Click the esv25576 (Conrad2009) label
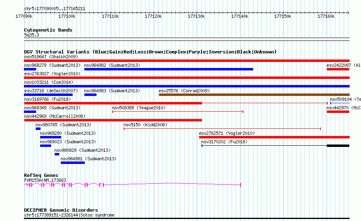The height and width of the screenshot is (221, 361). [184, 91]
